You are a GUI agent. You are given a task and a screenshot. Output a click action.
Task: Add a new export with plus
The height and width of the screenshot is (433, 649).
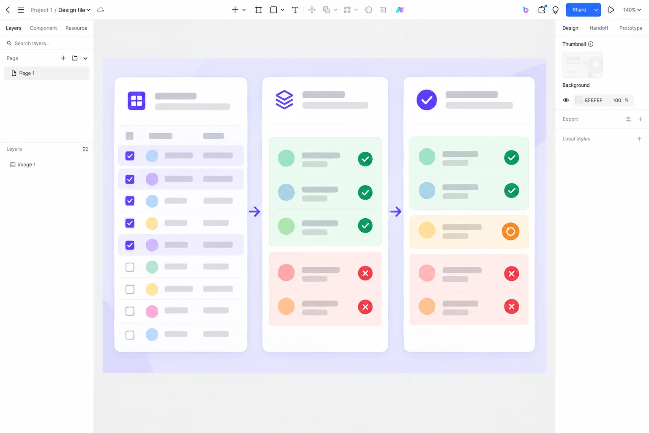[640, 119]
